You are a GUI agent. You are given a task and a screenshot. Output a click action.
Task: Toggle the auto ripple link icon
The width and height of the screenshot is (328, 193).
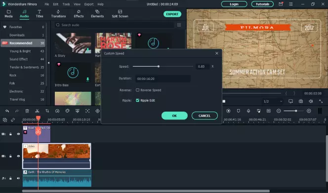pos(13,120)
